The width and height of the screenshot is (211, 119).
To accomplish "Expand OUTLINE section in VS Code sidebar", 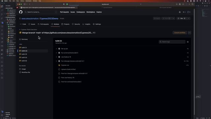I will click(8, 113).
